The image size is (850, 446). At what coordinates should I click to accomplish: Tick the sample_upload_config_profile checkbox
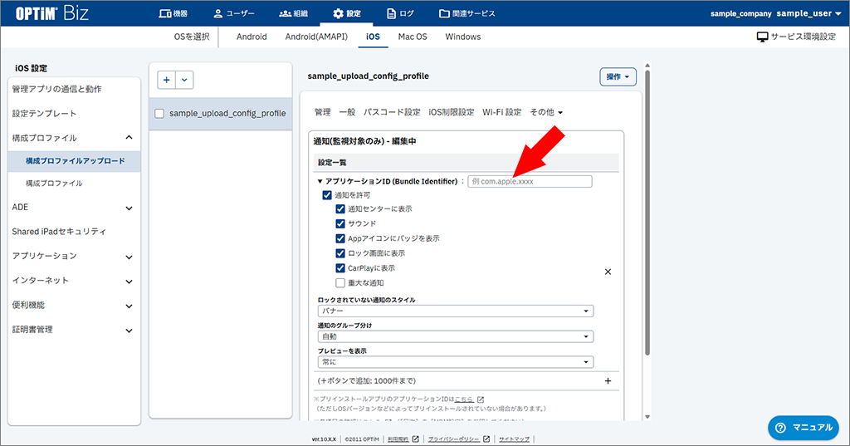tap(159, 114)
